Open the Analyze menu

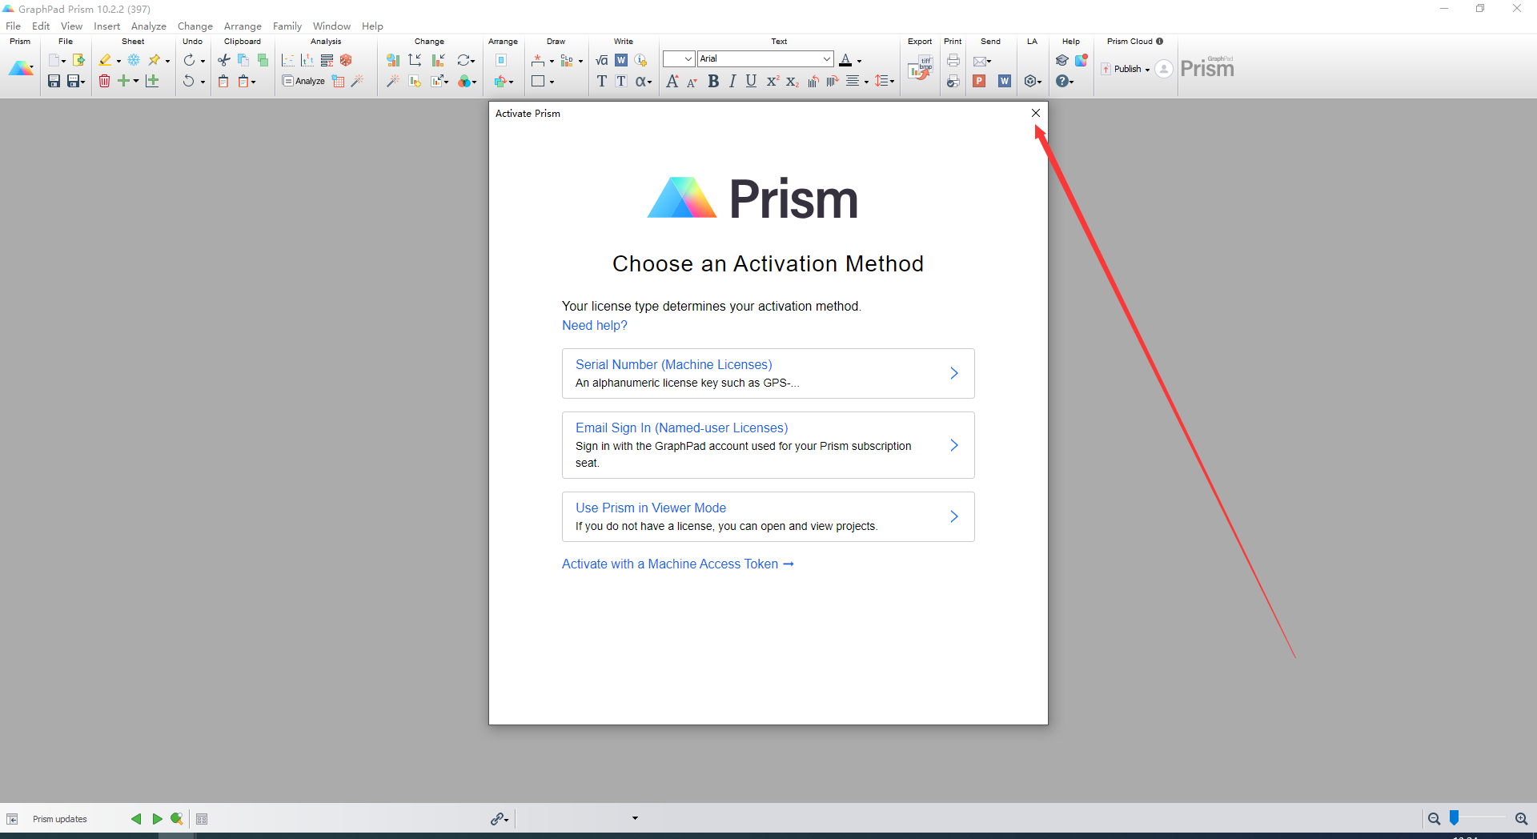(148, 26)
